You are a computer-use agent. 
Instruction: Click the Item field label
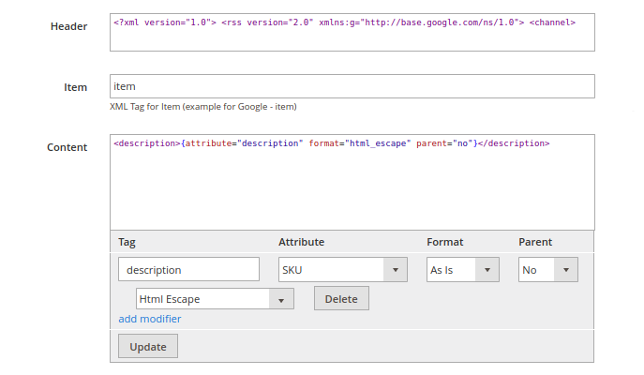tap(75, 87)
